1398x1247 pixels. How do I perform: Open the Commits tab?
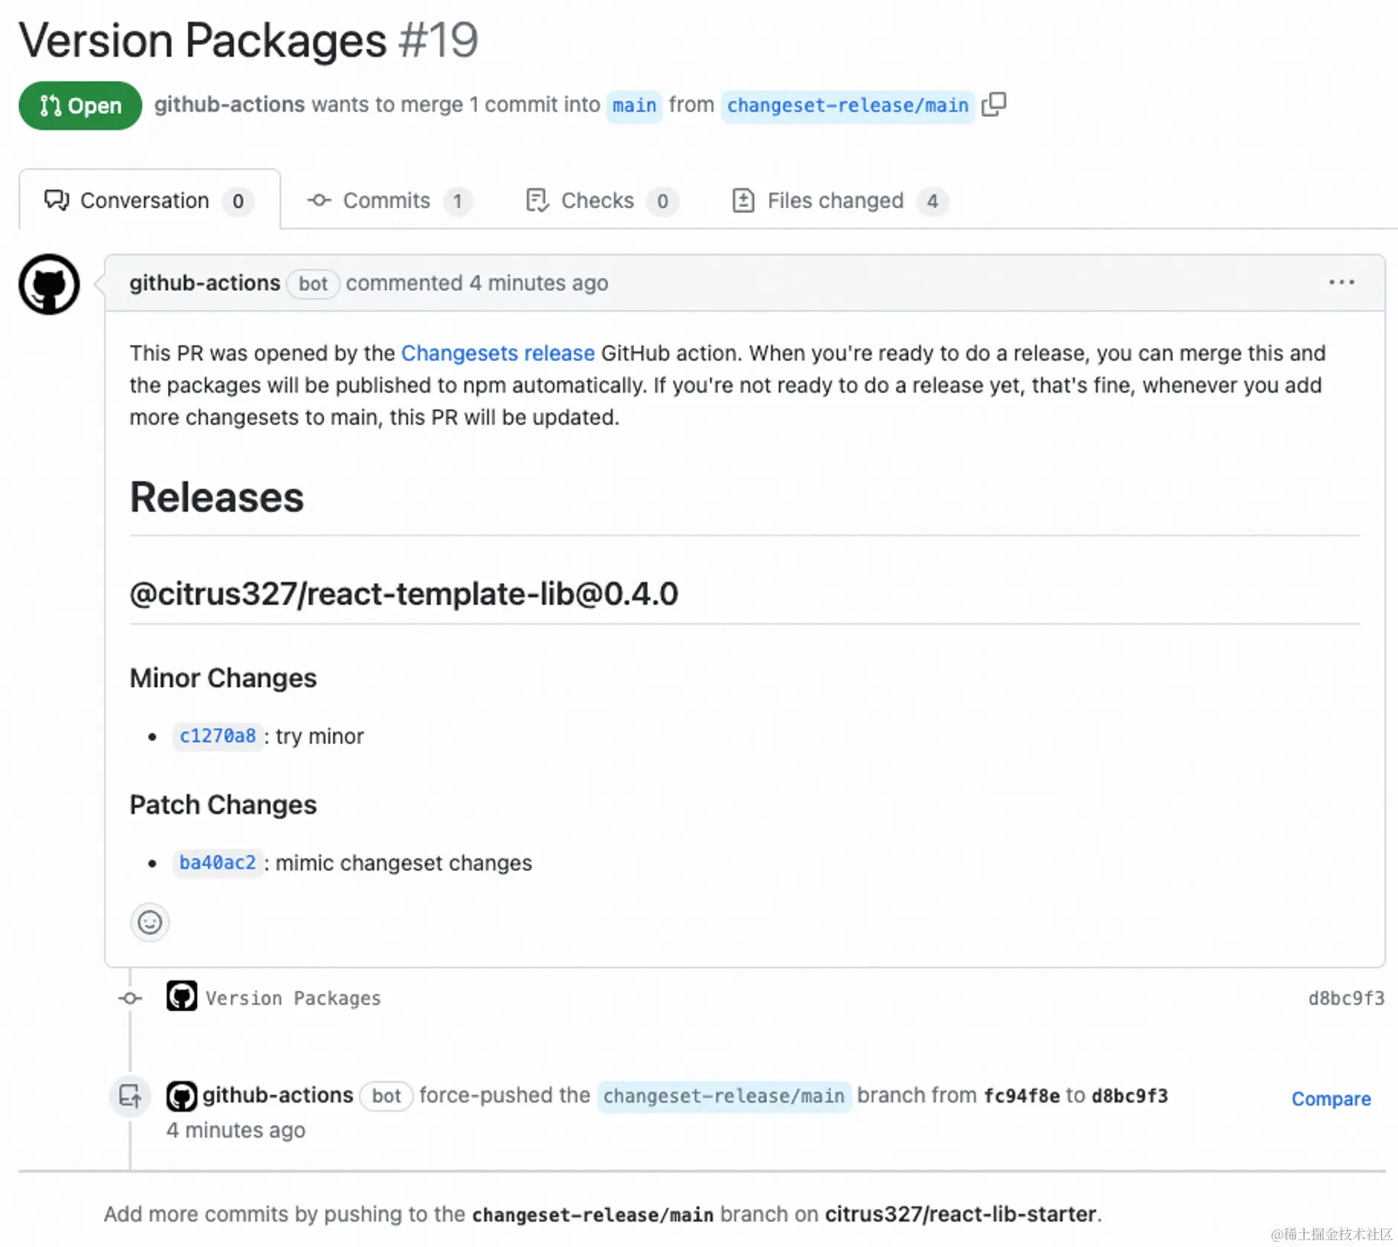click(x=389, y=201)
